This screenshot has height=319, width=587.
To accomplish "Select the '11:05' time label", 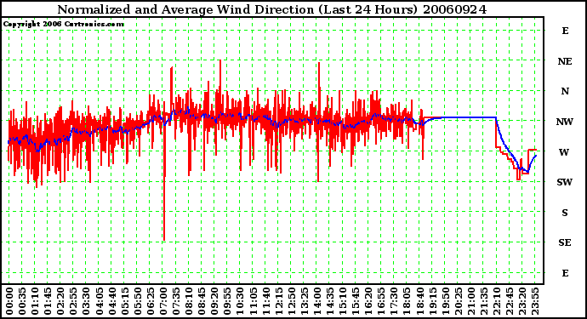I will 253,301.
